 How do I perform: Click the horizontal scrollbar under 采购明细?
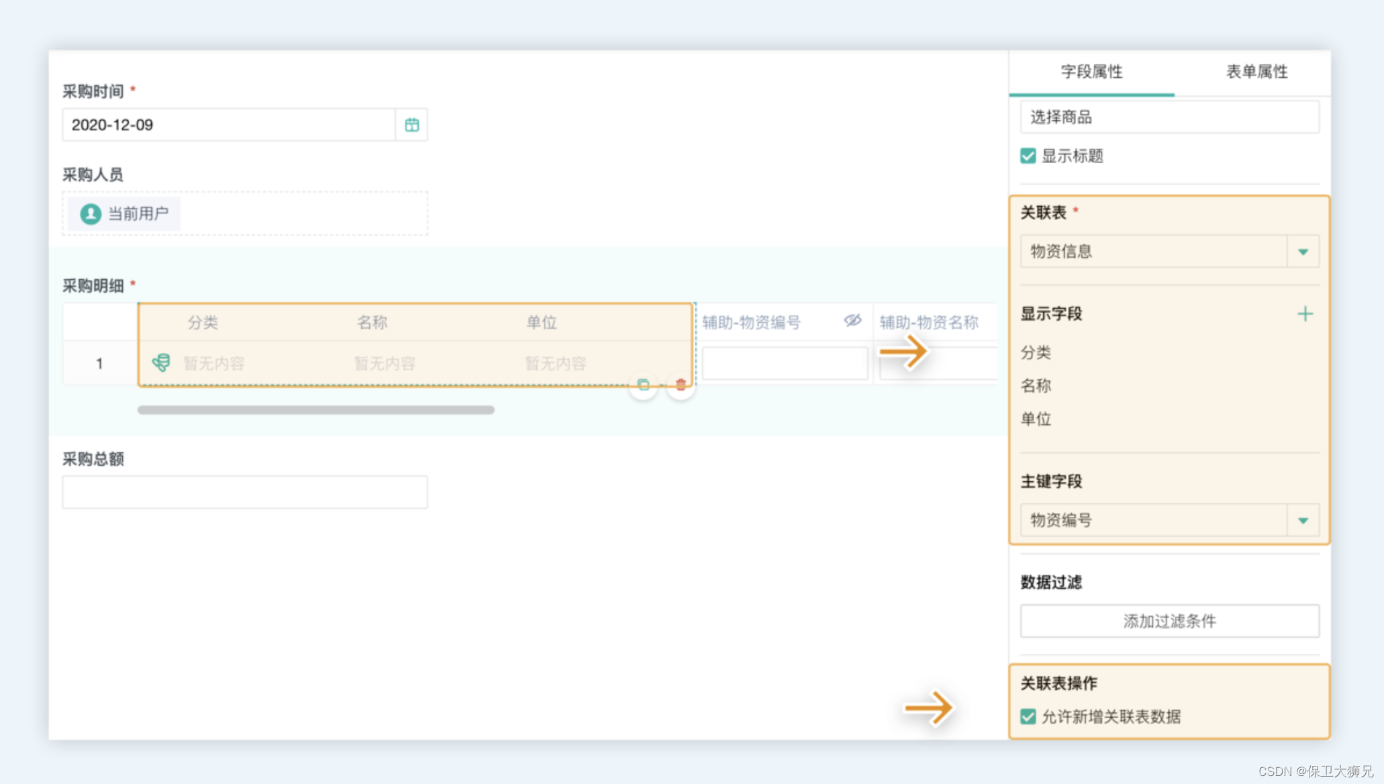pyautogui.click(x=316, y=409)
